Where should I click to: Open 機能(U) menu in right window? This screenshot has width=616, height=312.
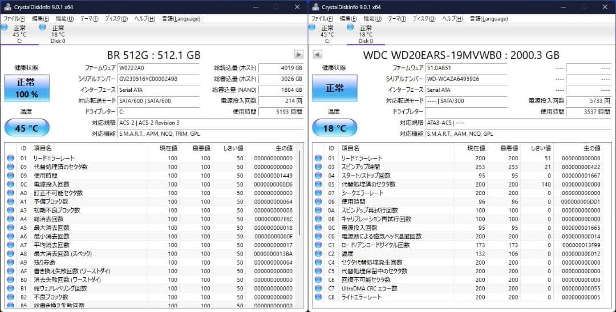click(372, 18)
